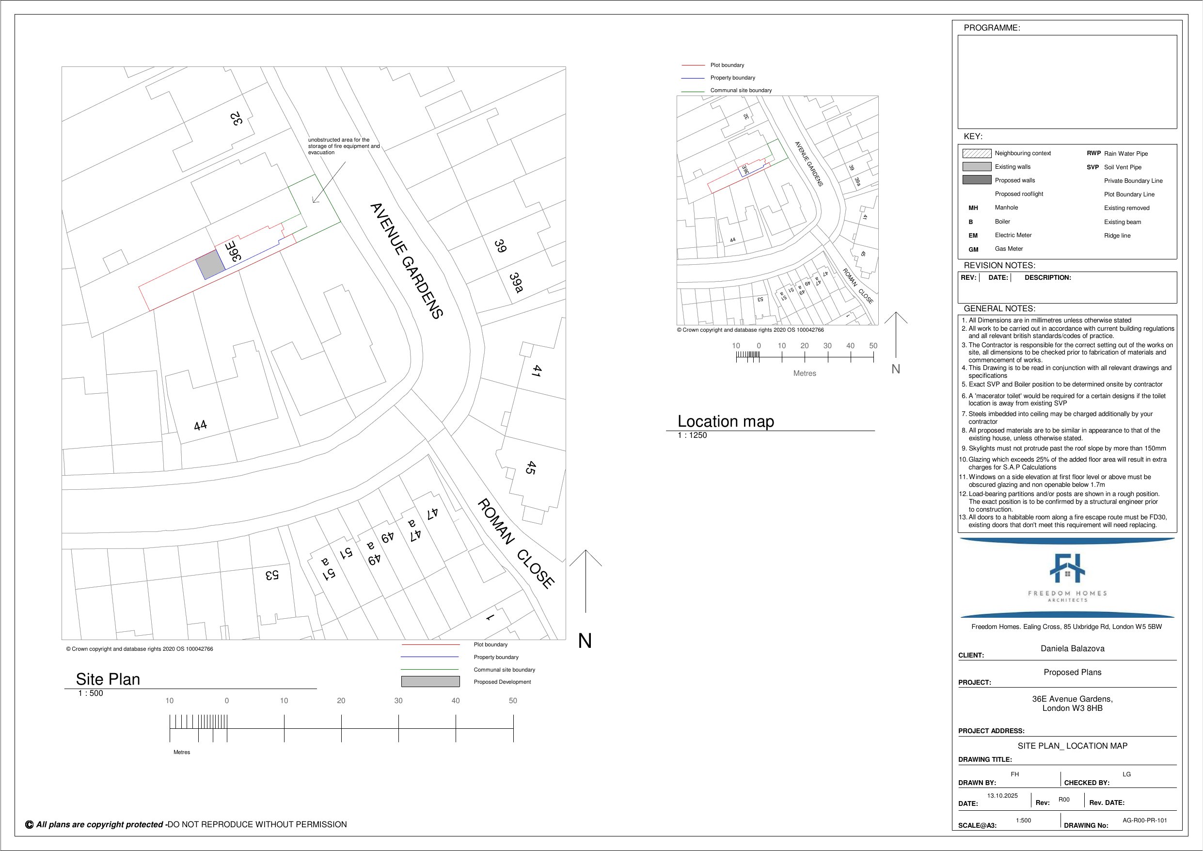
Task: Click the grey proposed development block at 36E
Action: coord(210,264)
